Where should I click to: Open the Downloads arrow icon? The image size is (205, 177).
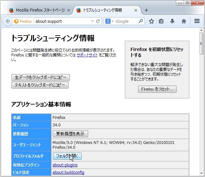tap(172, 21)
